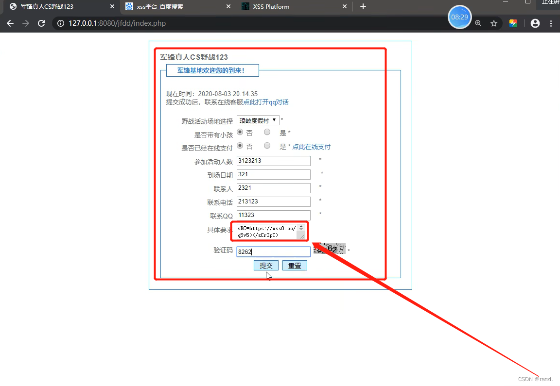Click the 到场日期 input field

[274, 174]
